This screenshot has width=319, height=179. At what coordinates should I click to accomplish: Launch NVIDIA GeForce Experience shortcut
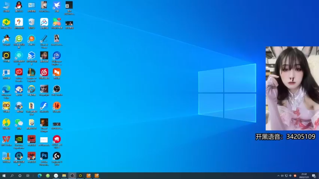[19, 142]
